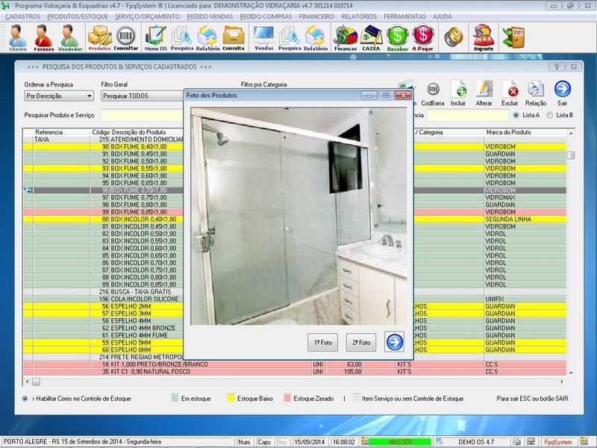Open the PEDIDO VENDAS menu
597x448 pixels.
click(x=210, y=16)
